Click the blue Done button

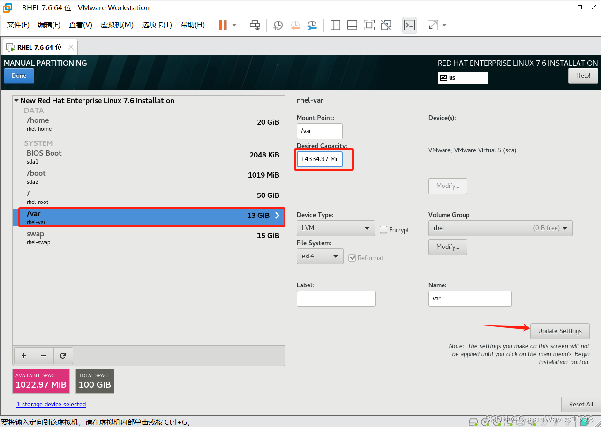(x=19, y=75)
